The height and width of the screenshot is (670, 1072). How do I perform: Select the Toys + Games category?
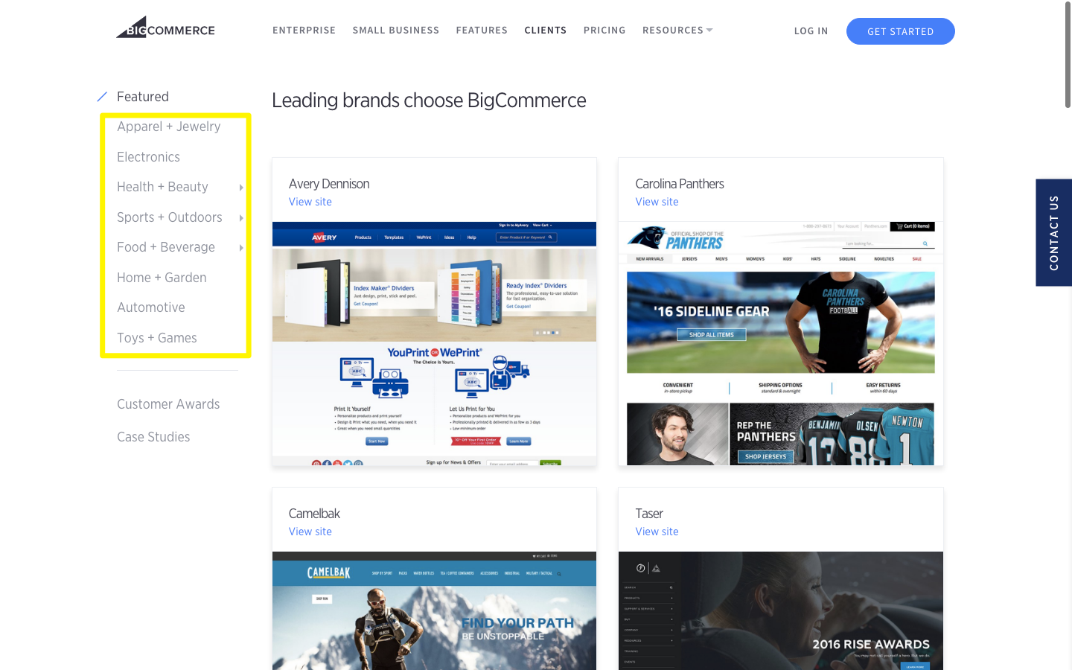point(156,337)
